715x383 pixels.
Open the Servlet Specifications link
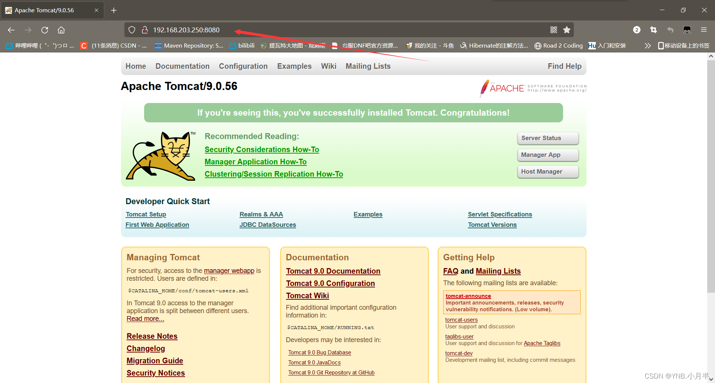500,215
